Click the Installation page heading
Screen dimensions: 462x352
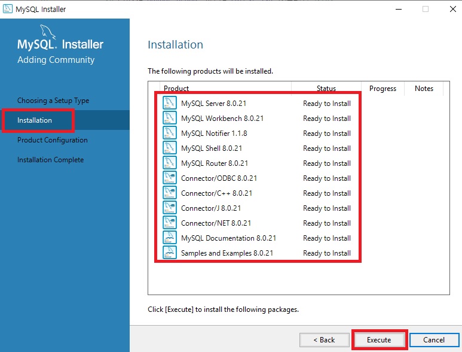coord(175,44)
